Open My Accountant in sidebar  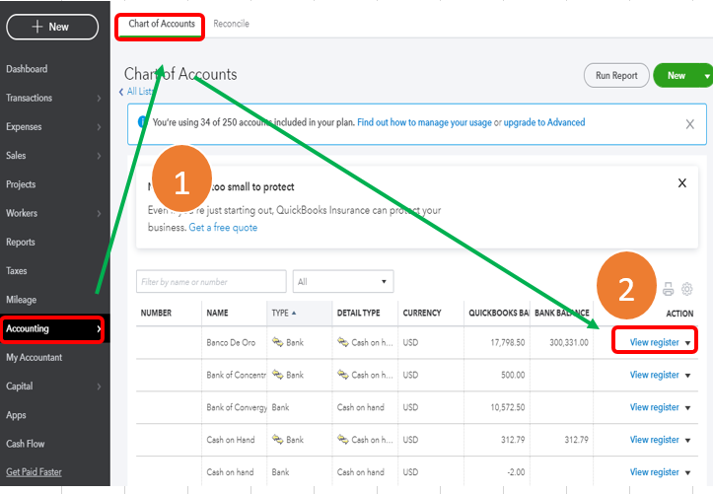pos(35,358)
